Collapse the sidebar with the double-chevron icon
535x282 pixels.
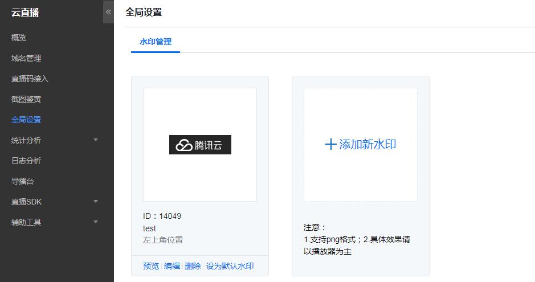[108, 12]
